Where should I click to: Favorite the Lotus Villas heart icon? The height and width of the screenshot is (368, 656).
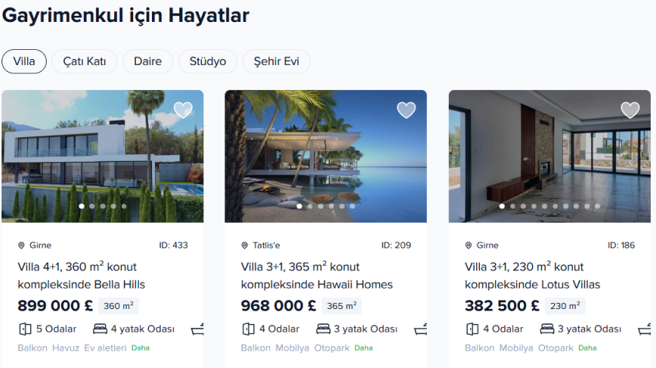[x=630, y=110]
